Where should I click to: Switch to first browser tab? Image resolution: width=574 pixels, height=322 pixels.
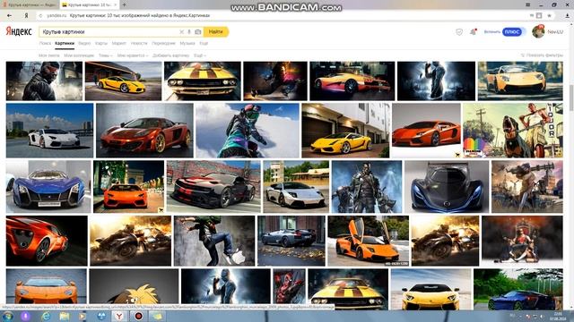click(x=29, y=4)
